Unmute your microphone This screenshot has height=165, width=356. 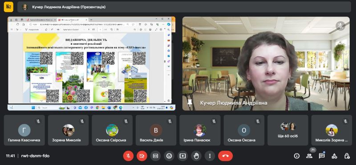(x=128, y=156)
